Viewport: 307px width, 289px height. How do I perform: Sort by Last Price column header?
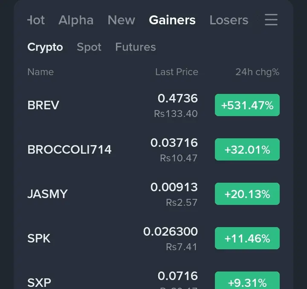tap(177, 72)
